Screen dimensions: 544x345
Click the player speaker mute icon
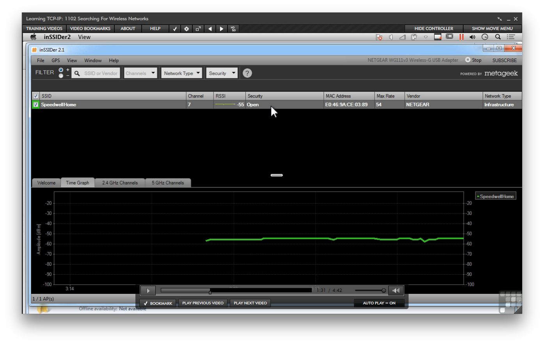[396, 290]
